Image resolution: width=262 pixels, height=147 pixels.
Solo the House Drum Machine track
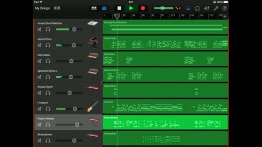[48, 29]
